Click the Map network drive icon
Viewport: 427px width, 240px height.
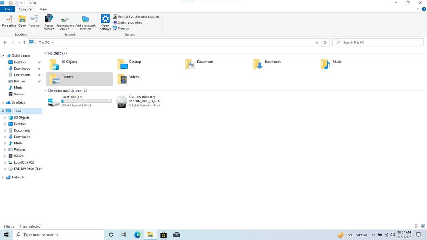click(x=64, y=20)
